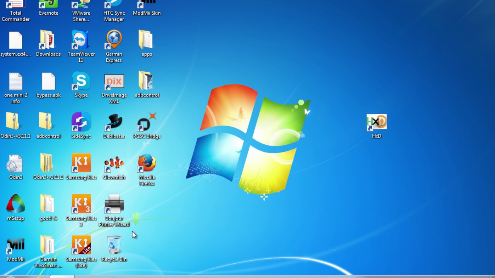Select the mSetup desktop icon

(15, 208)
